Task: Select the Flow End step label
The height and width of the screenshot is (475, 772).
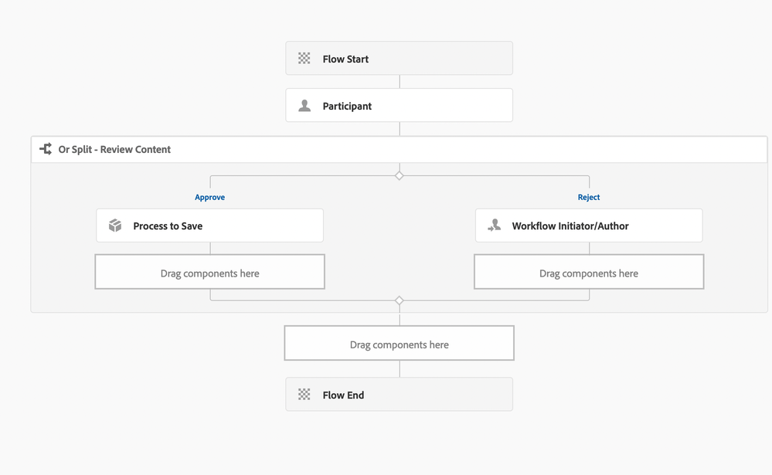Action: point(343,395)
